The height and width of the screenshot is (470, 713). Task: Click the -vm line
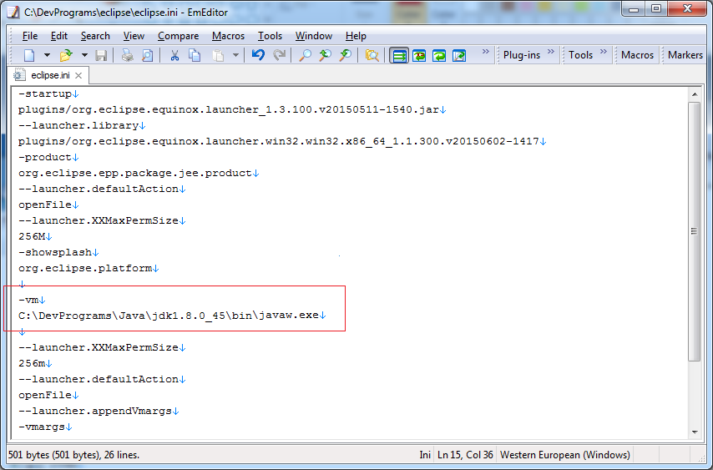32,300
